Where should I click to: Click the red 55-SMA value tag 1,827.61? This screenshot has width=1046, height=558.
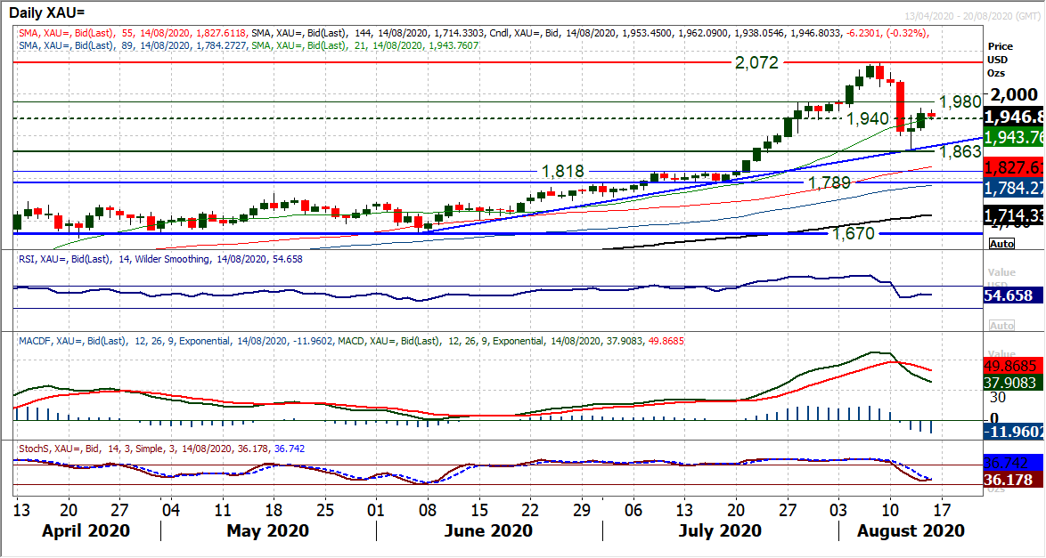1014,168
